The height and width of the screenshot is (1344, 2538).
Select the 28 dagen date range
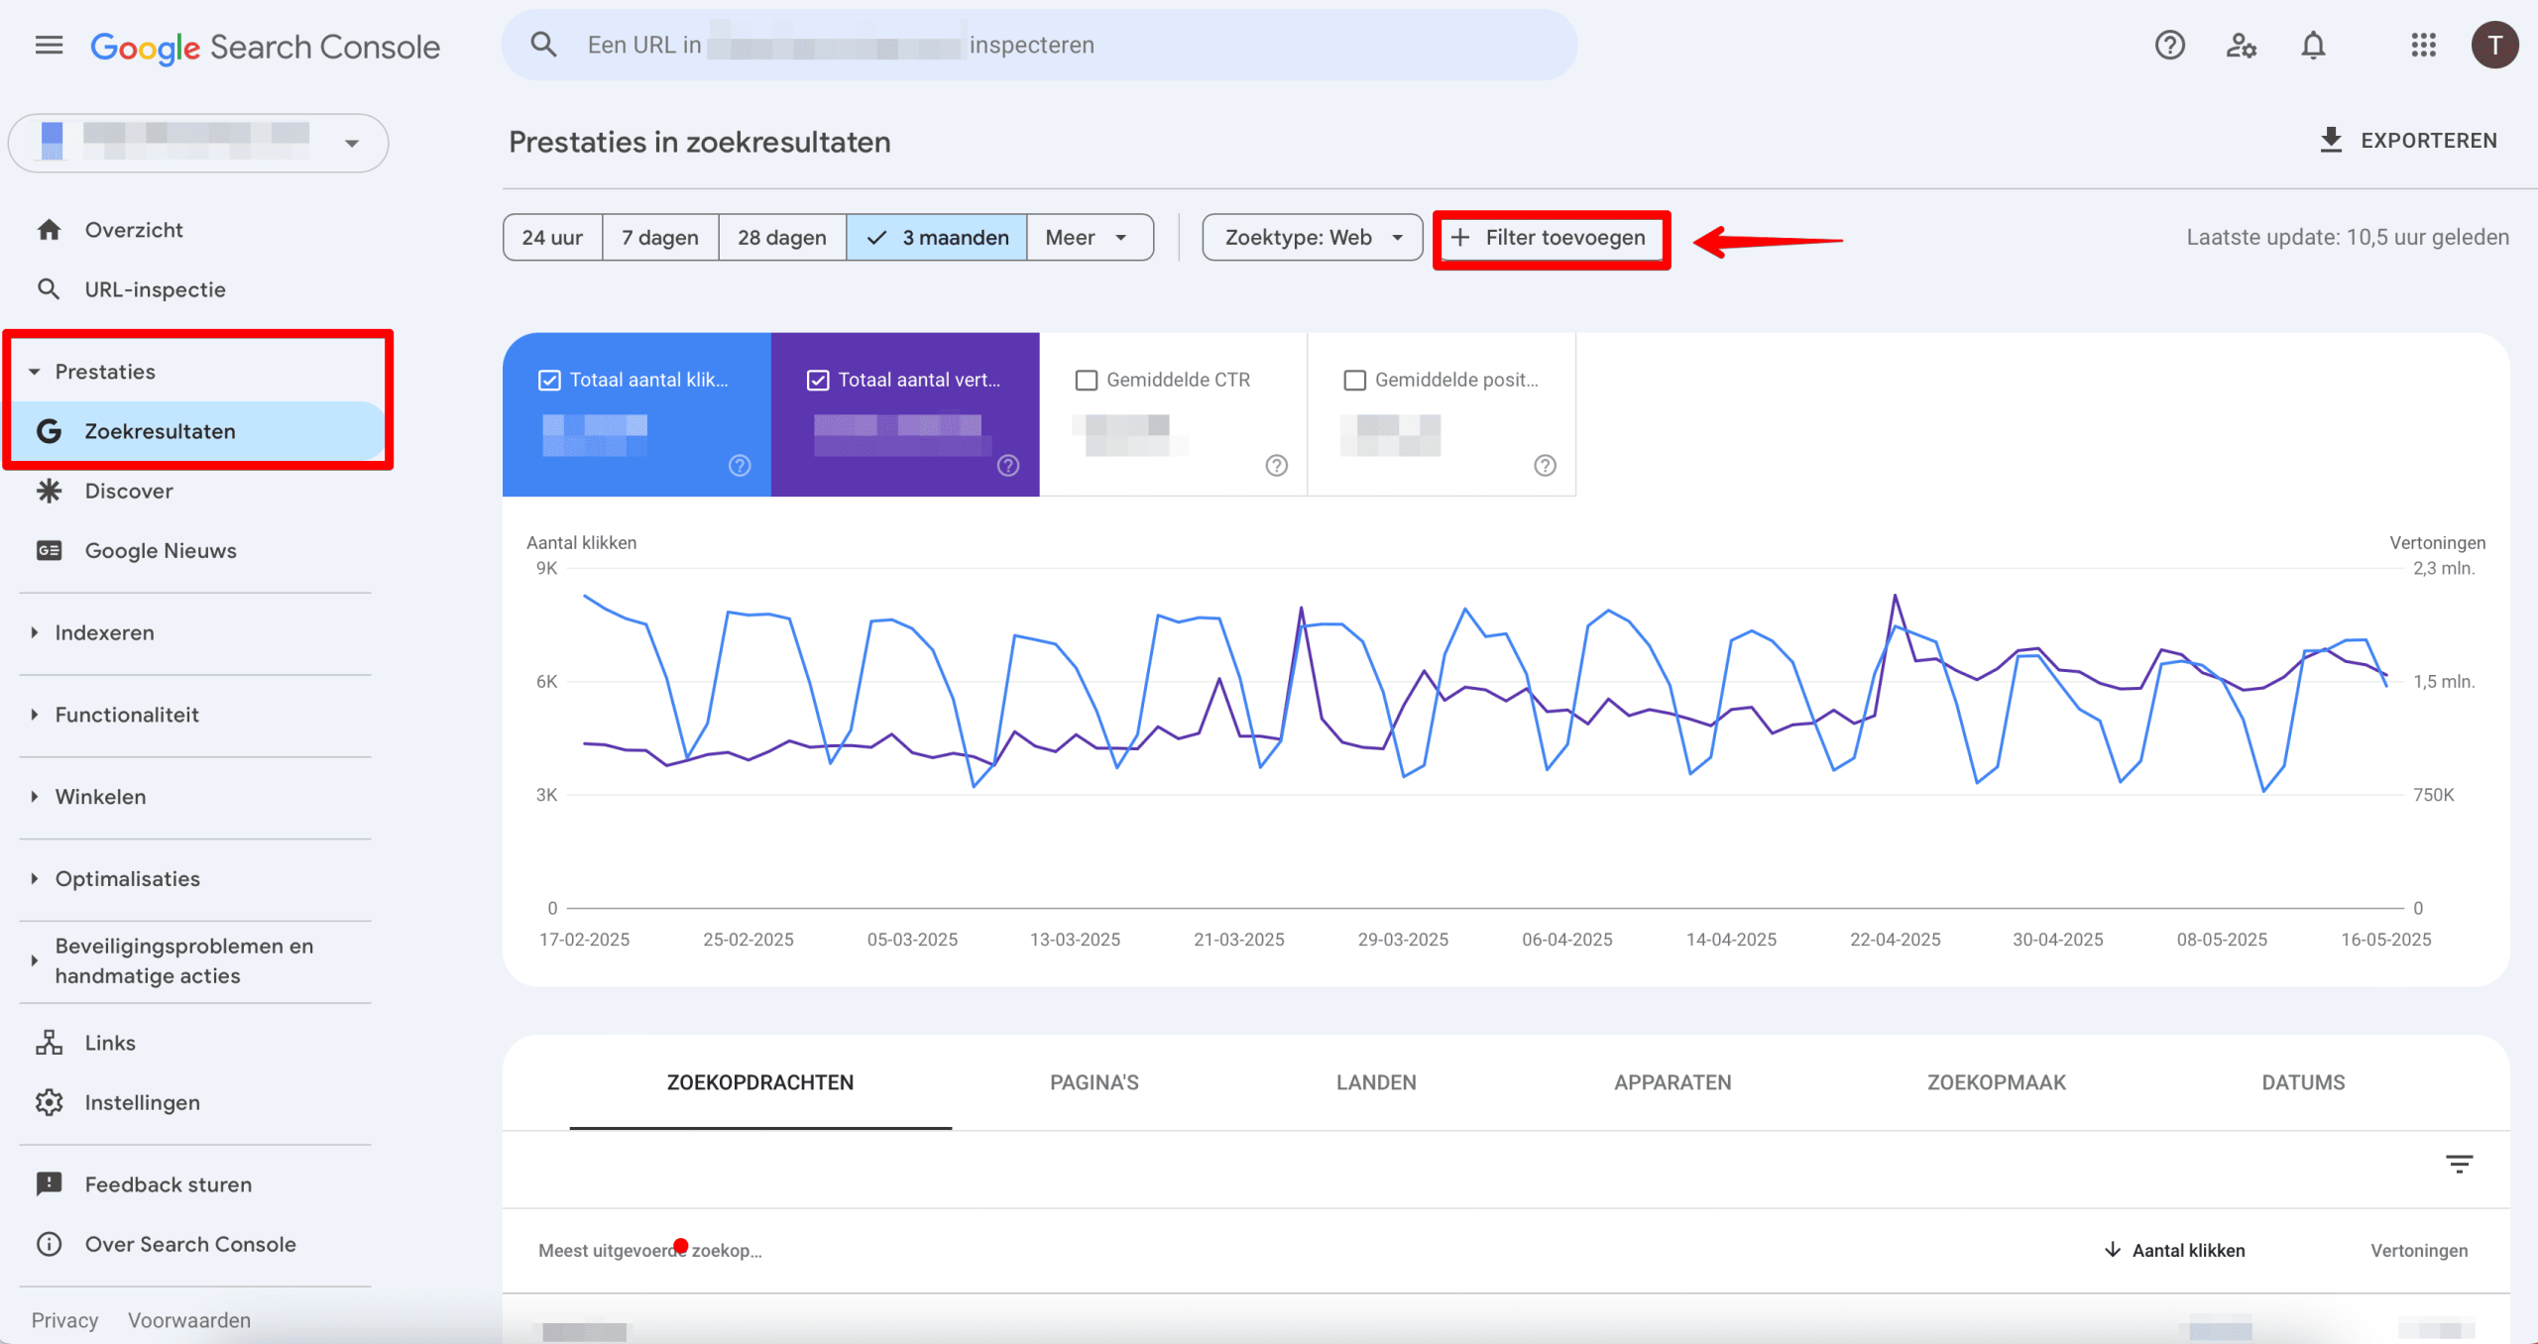coord(781,238)
